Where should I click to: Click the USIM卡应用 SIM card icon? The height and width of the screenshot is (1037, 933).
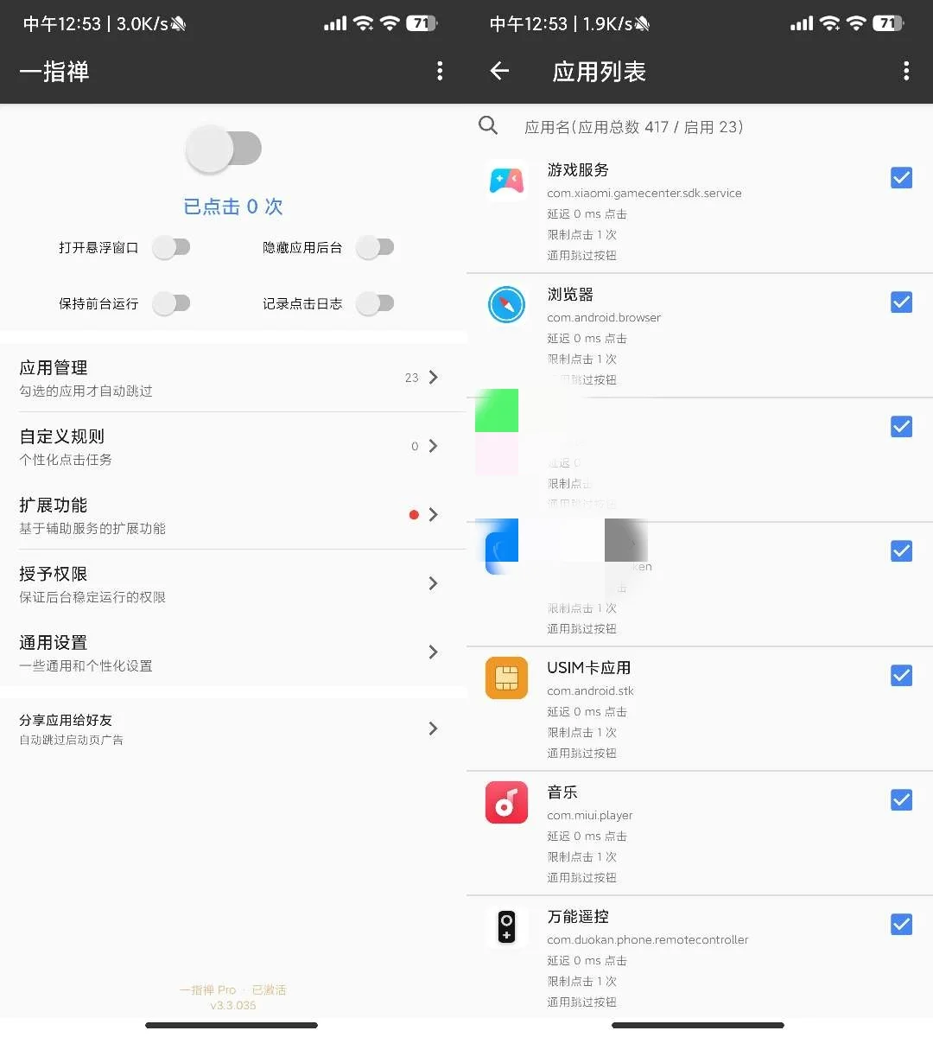pyautogui.click(x=506, y=678)
